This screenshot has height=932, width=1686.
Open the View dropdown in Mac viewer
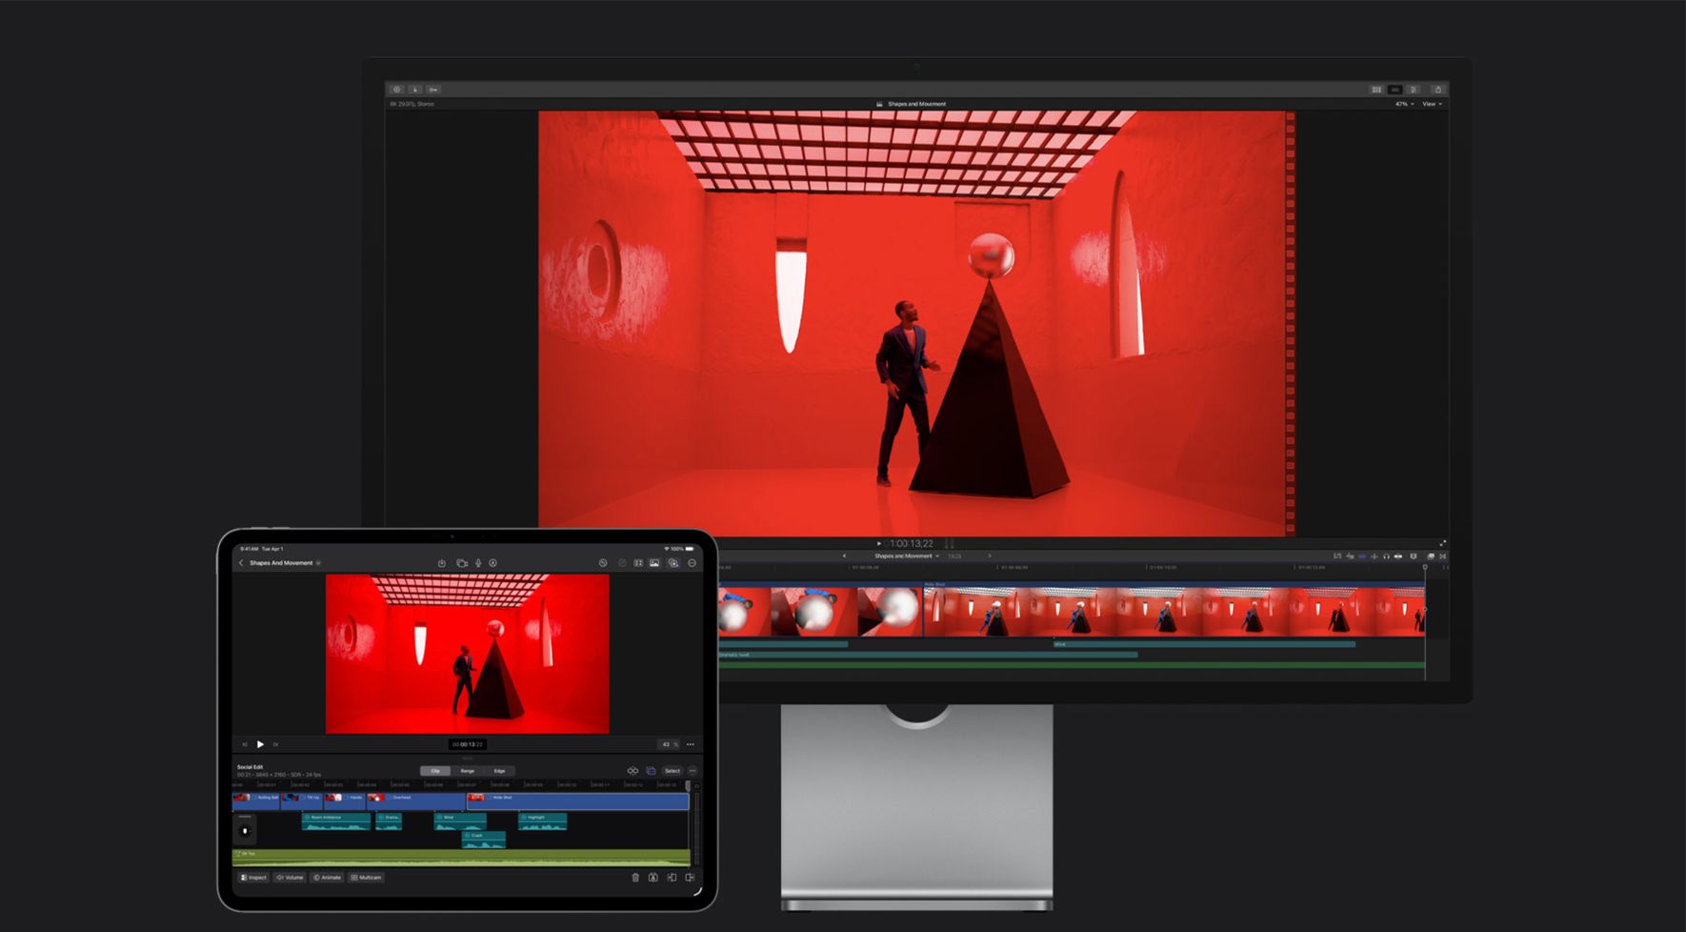1432,104
